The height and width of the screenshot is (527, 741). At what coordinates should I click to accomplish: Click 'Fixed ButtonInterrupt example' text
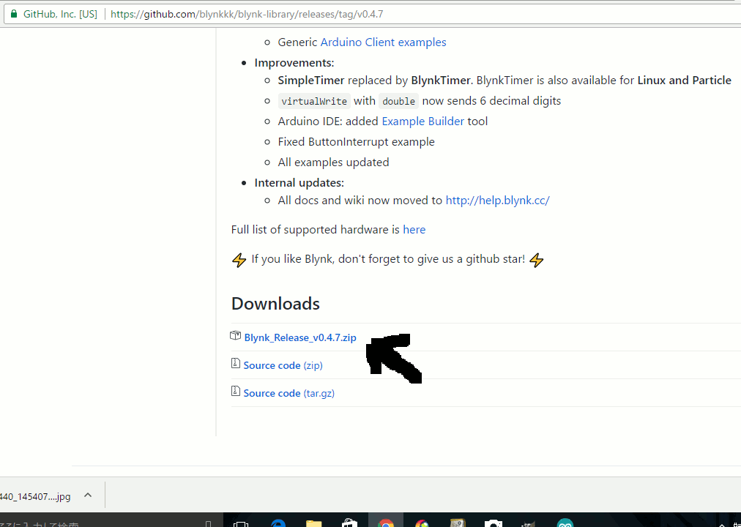357,142
